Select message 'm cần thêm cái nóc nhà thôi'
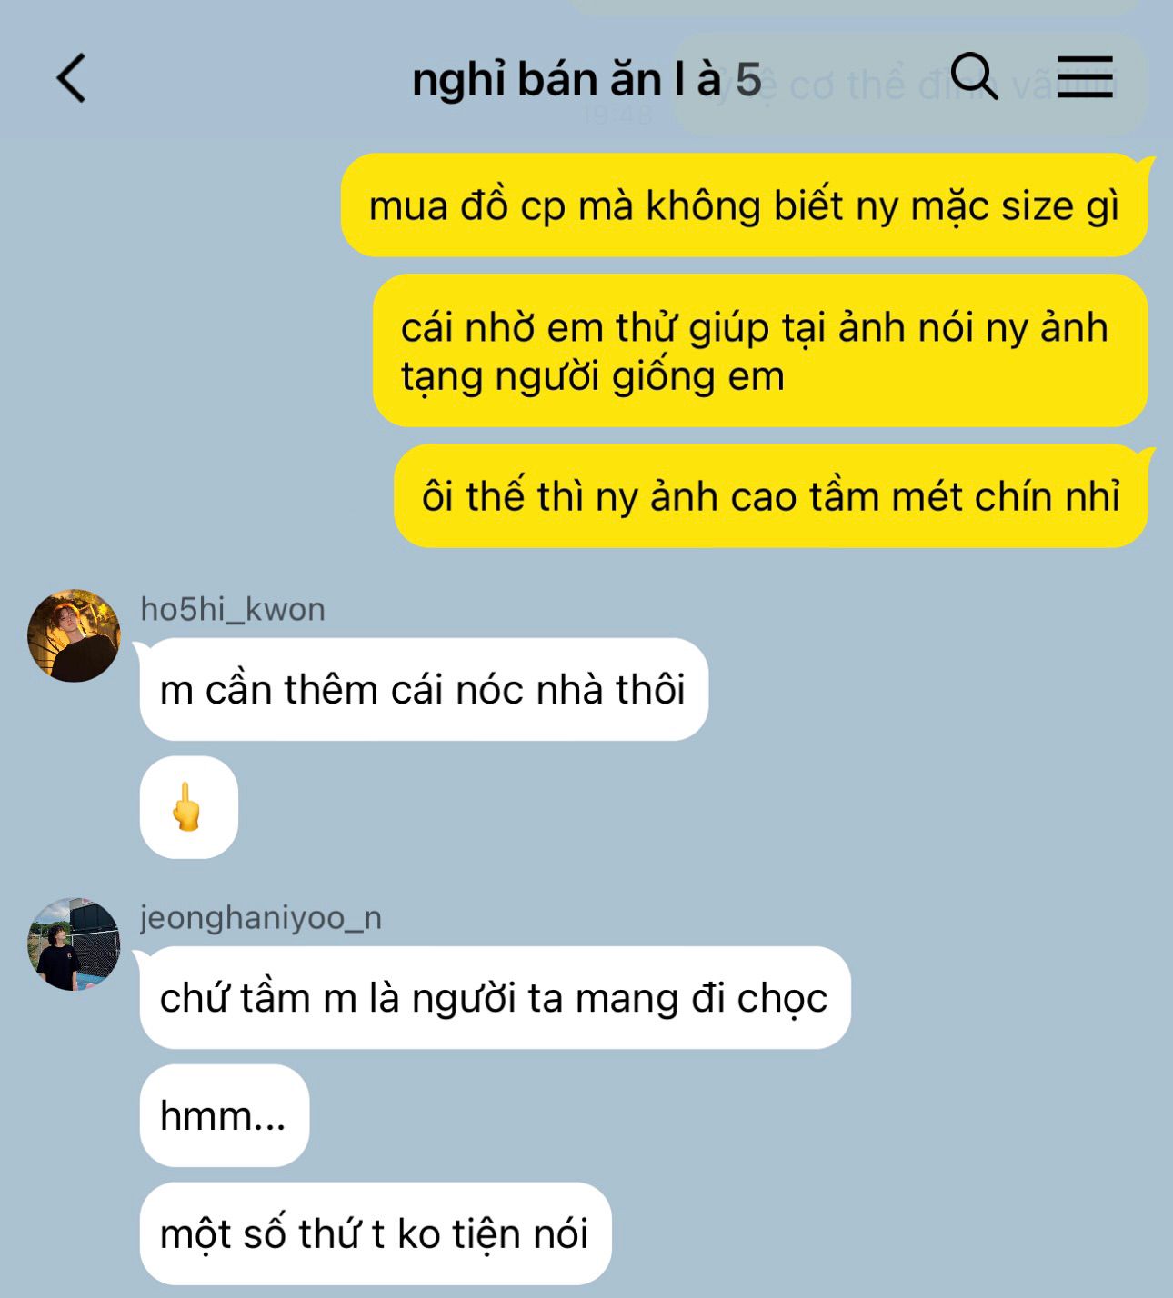 pyautogui.click(x=424, y=689)
